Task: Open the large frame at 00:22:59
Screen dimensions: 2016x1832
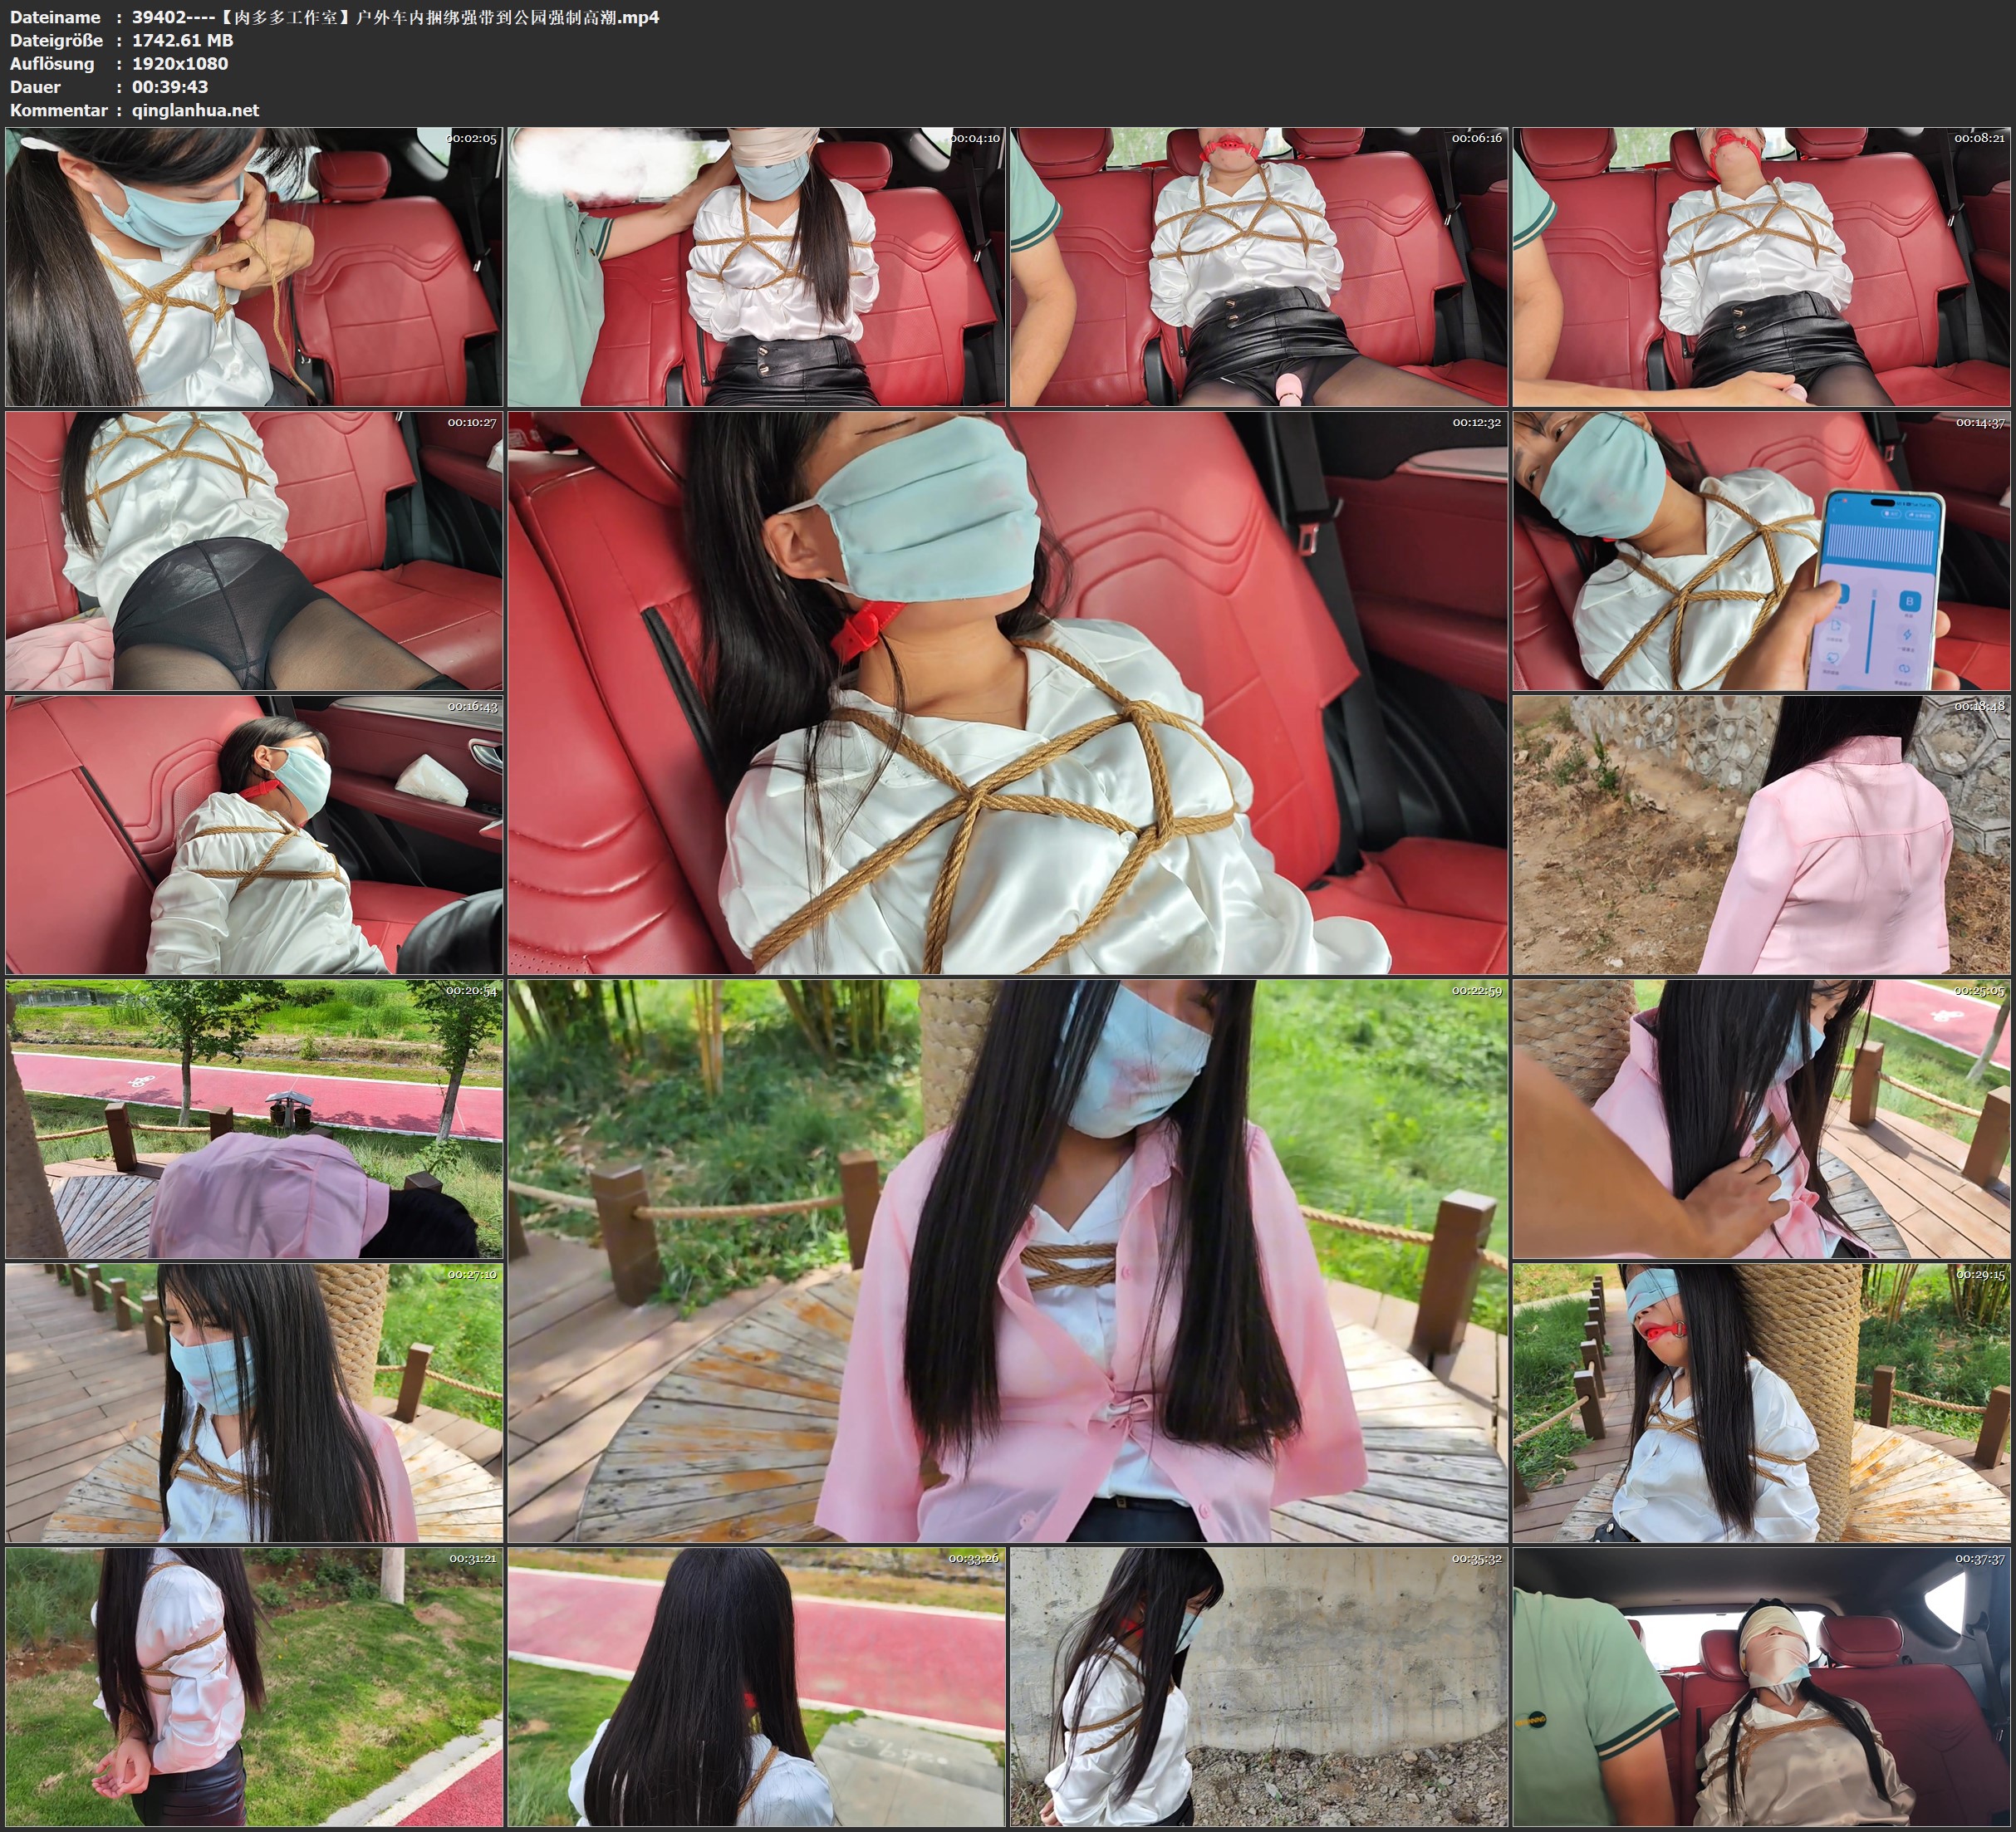Action: point(1007,1260)
